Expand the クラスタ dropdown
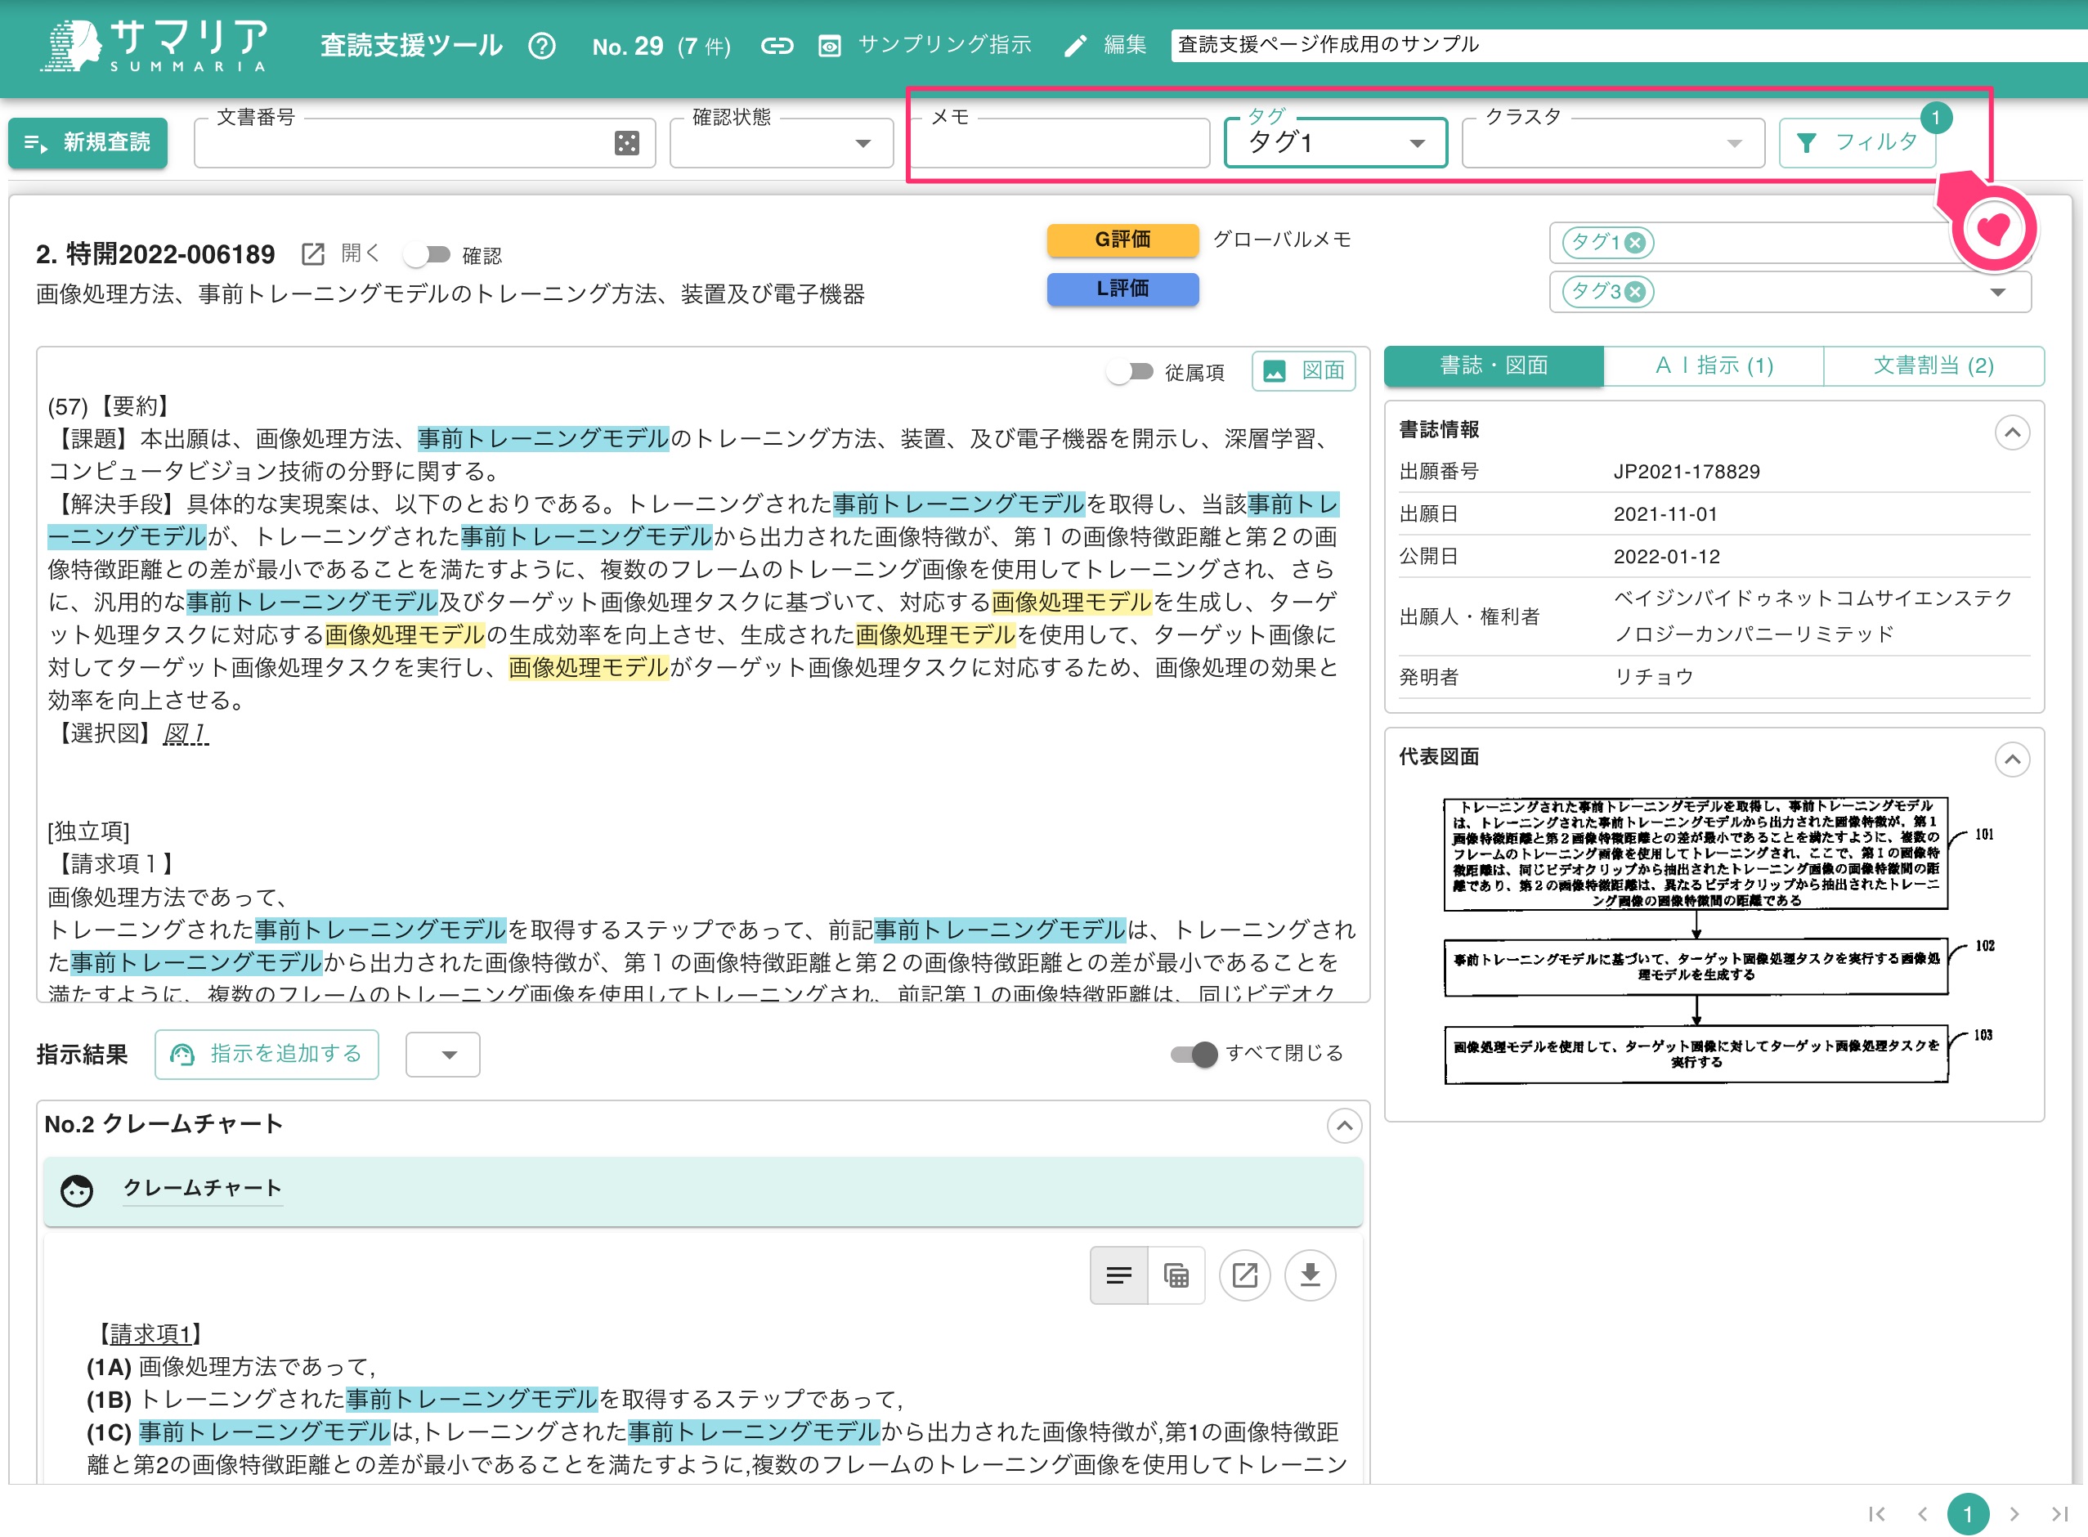2088x1537 pixels. coord(1735,142)
